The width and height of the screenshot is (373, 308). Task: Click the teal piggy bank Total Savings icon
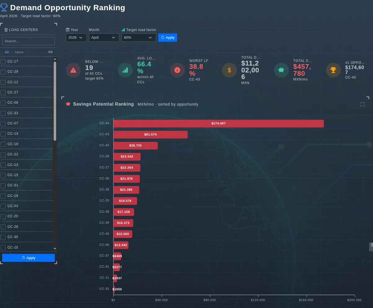(x=281, y=70)
